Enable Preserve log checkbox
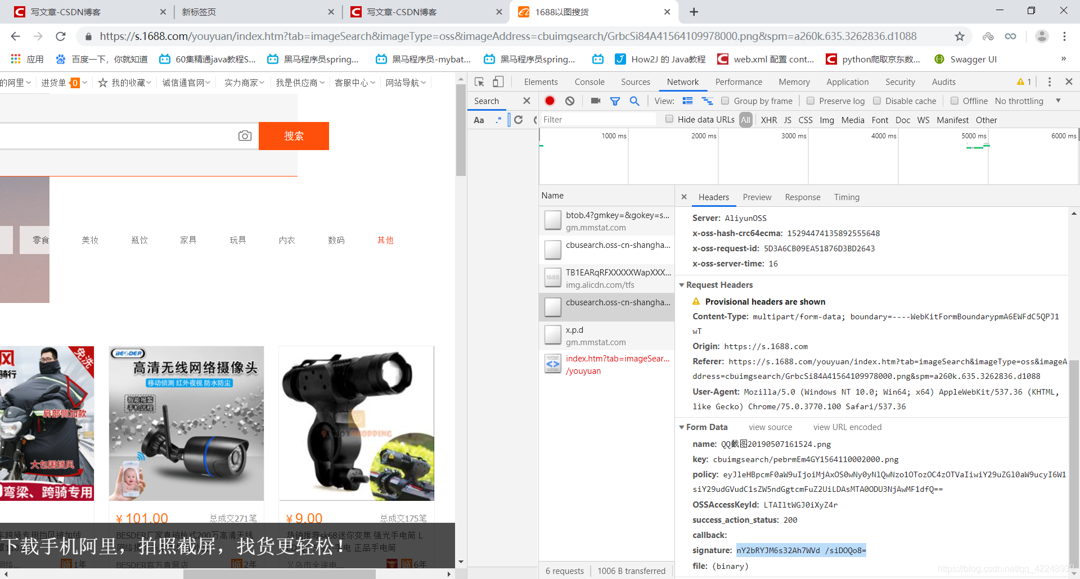The width and height of the screenshot is (1080, 579). pos(811,101)
